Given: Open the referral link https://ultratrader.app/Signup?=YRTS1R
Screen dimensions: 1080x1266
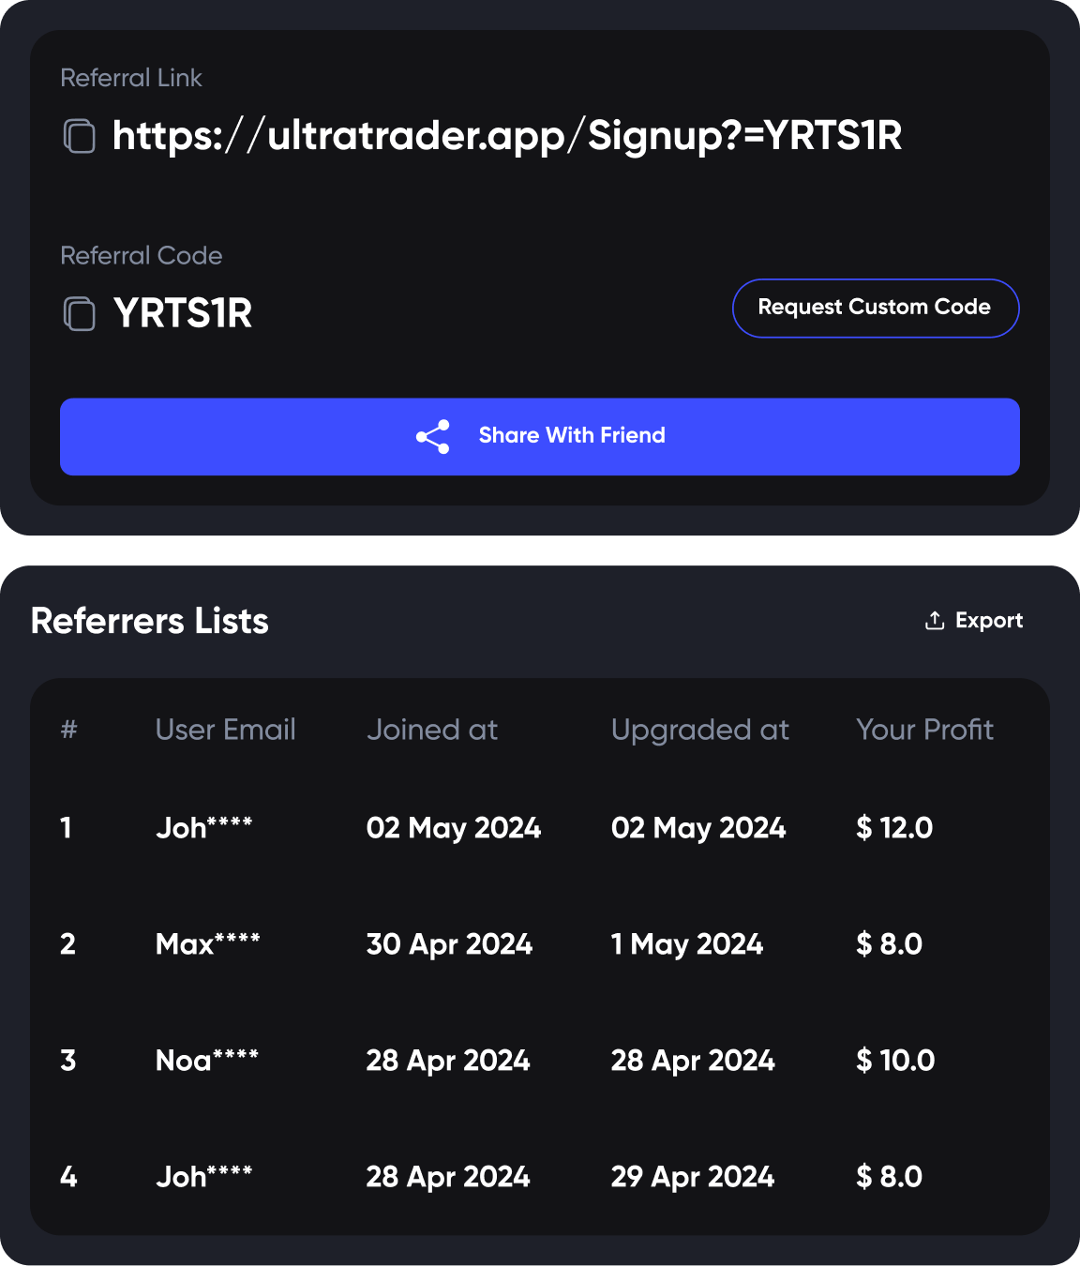Looking at the screenshot, I should click(x=507, y=137).
